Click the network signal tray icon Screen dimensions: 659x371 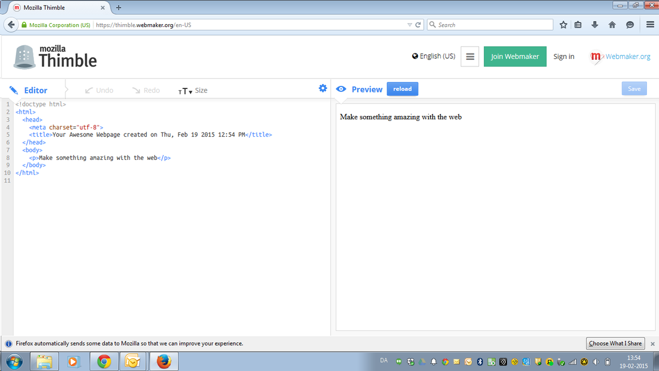coord(573,361)
